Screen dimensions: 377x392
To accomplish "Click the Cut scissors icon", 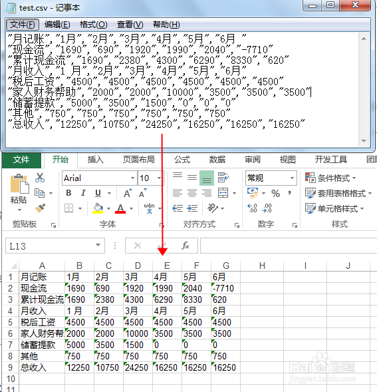I will [x=40, y=178].
